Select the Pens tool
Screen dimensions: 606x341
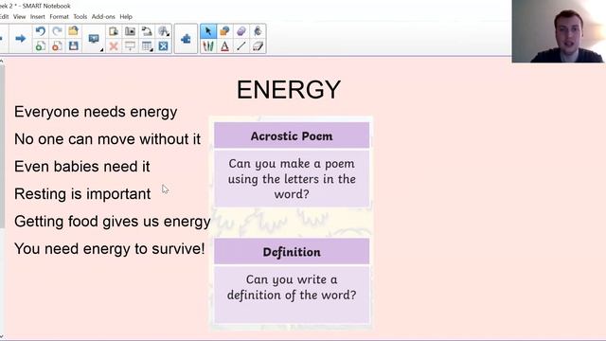tap(208, 46)
